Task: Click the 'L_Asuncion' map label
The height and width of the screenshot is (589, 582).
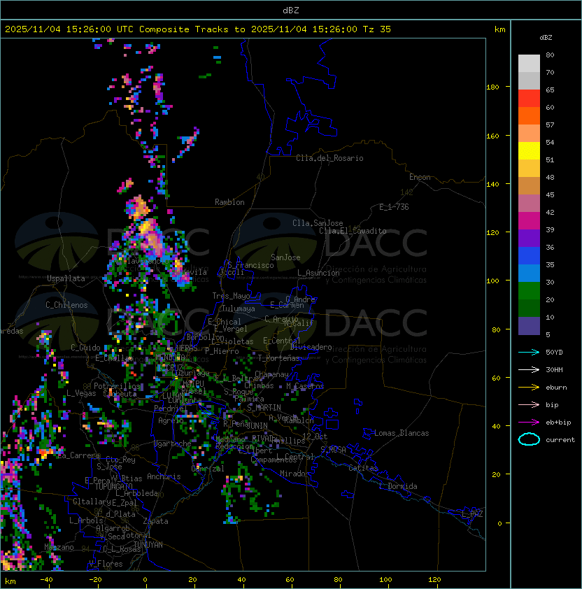Action: pyautogui.click(x=318, y=273)
